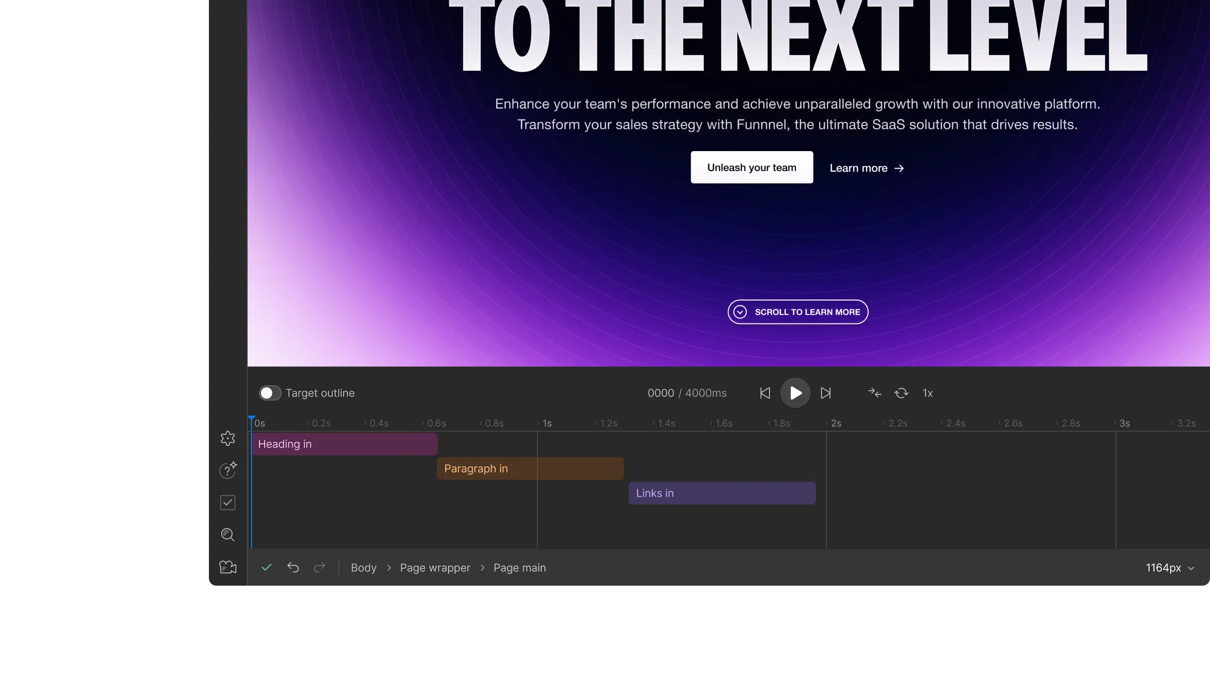
Task: Click the video camera sidebar icon
Action: coord(228,567)
